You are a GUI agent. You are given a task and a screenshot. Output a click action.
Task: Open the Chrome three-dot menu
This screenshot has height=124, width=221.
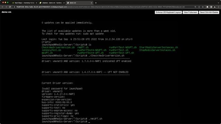tap(219, 7)
